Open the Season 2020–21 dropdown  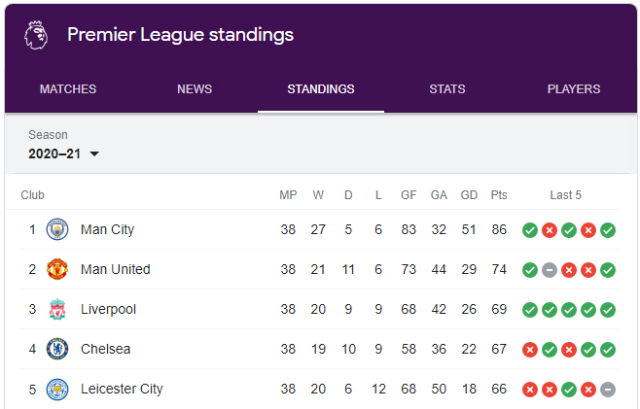(63, 153)
